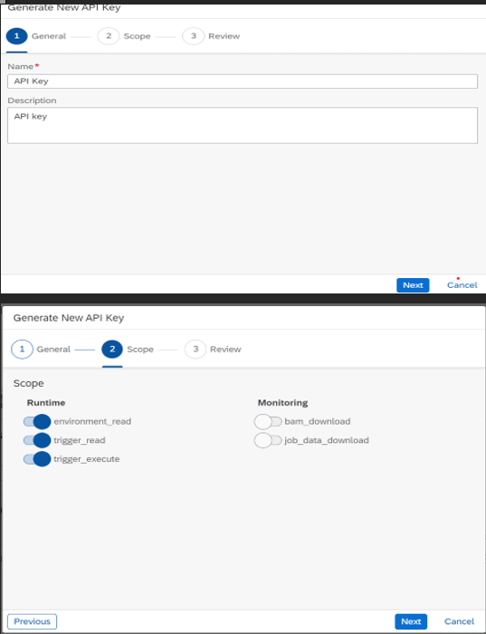Click step 2 circle in upper wizard
Image resolution: width=486 pixels, height=634 pixels.
109,36
